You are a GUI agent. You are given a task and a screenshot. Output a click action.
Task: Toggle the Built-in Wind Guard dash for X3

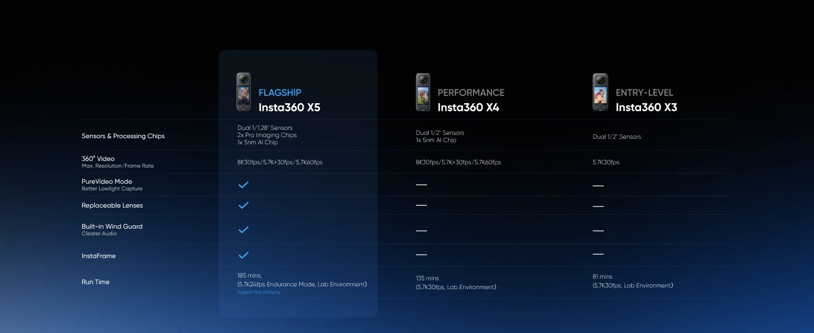598,230
